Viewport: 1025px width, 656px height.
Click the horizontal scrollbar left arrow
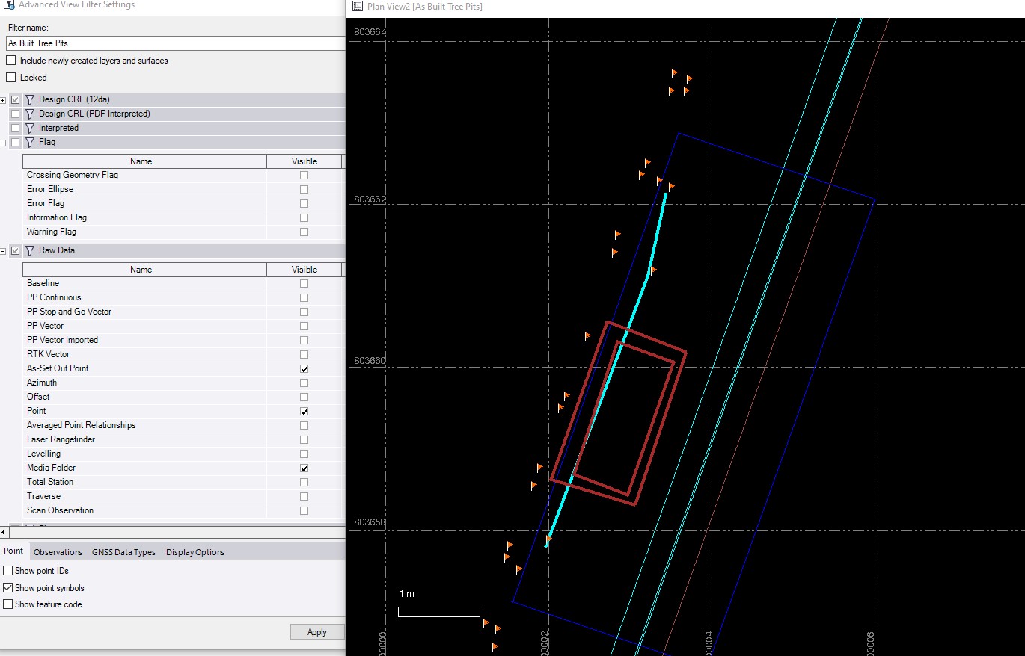click(x=4, y=533)
